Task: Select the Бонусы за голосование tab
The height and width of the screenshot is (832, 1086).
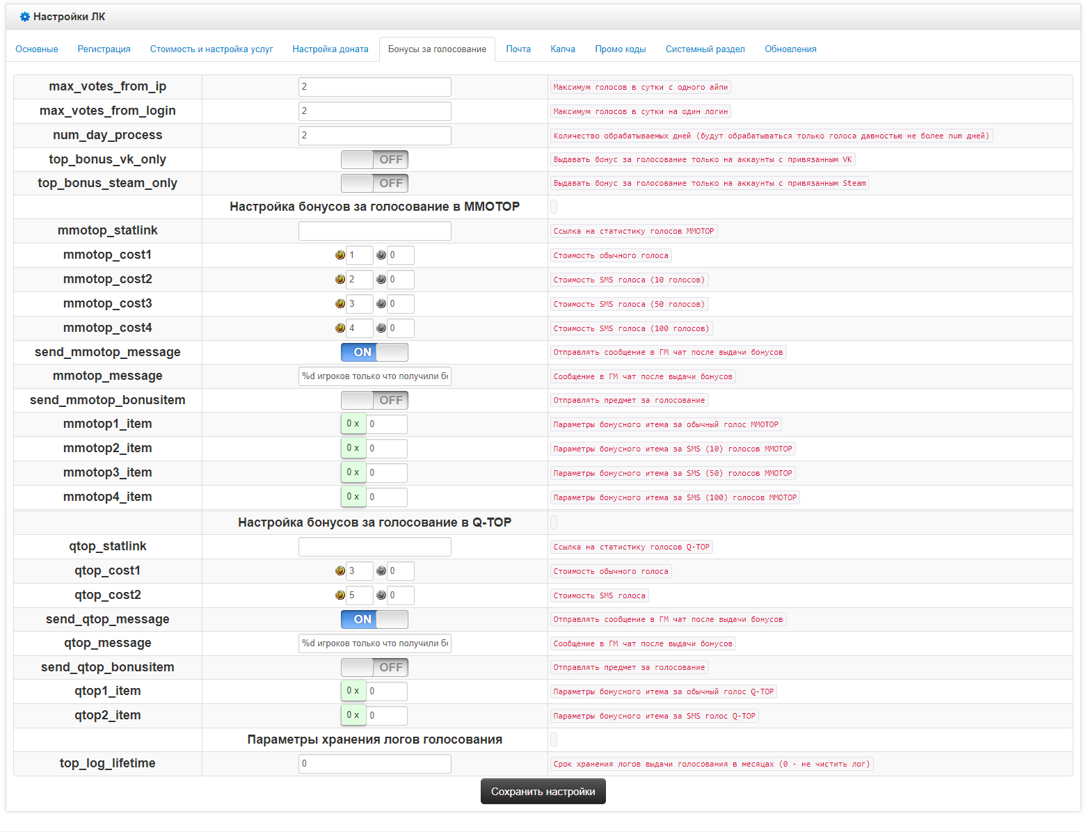Action: (437, 49)
